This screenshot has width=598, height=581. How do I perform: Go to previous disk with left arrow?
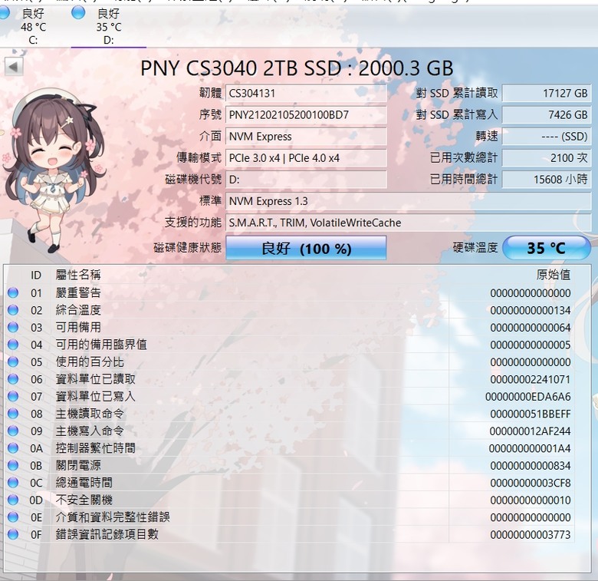tap(14, 67)
